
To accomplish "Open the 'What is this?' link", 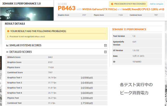I will click(40, 36).
